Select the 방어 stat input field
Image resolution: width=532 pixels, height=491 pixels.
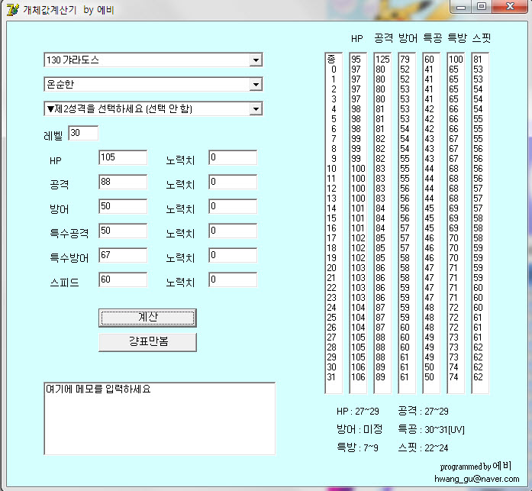click(122, 206)
